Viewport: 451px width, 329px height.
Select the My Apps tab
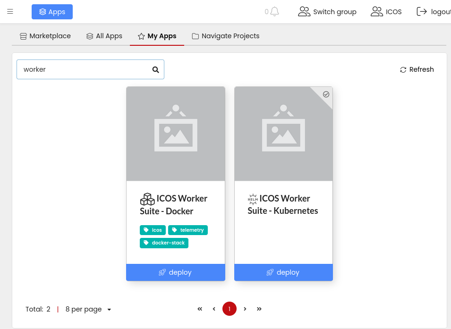tap(157, 36)
